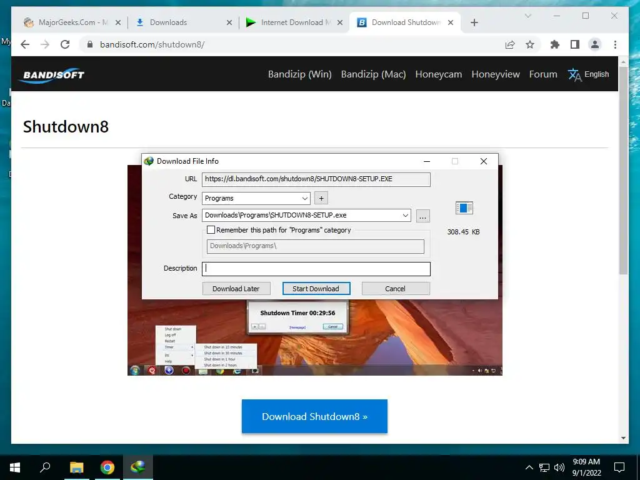Click Download Later button

click(236, 289)
